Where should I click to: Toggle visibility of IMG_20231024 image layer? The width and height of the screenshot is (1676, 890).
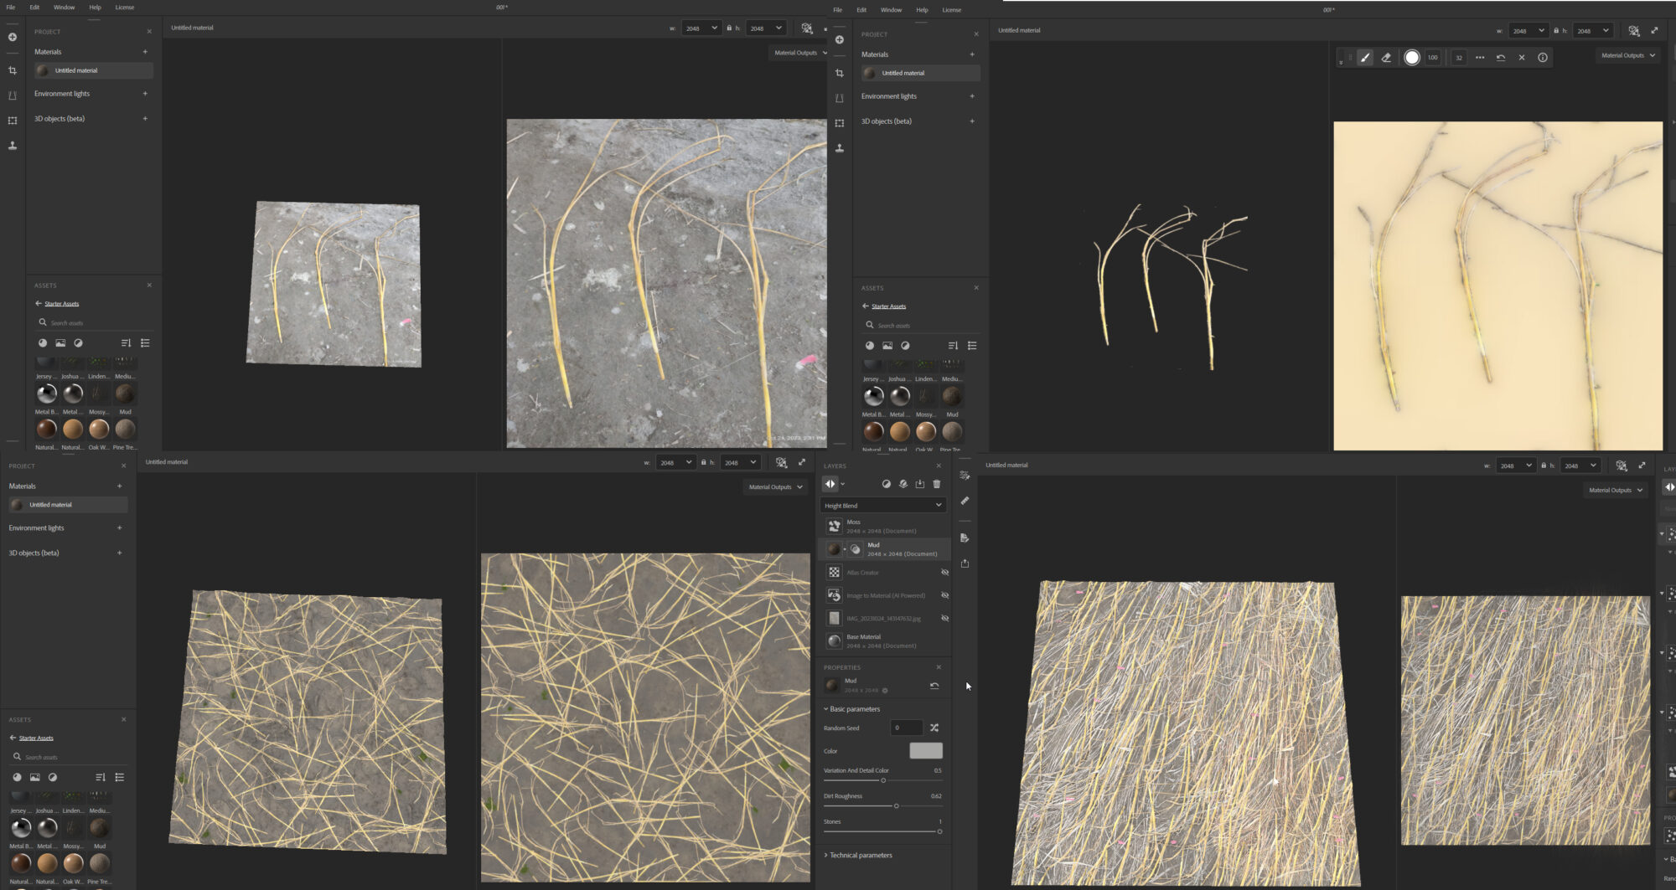944,619
